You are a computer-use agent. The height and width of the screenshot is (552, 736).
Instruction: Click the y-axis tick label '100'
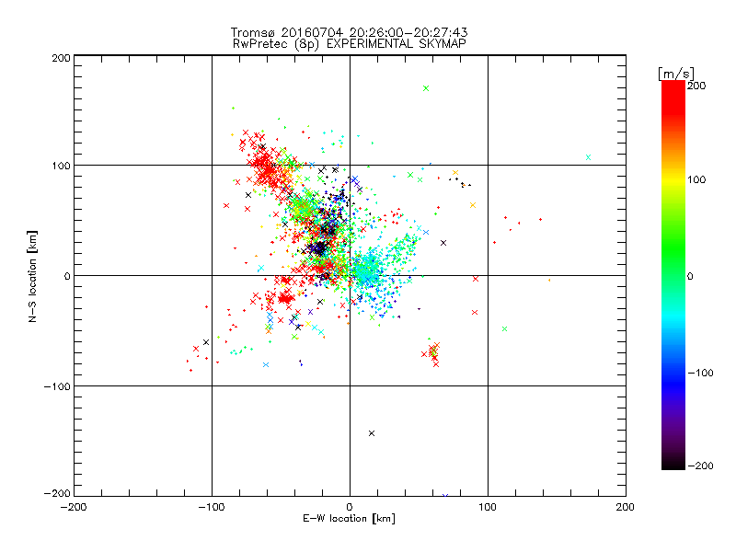(61, 167)
